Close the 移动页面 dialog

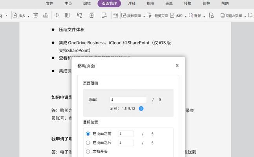(x=177, y=66)
